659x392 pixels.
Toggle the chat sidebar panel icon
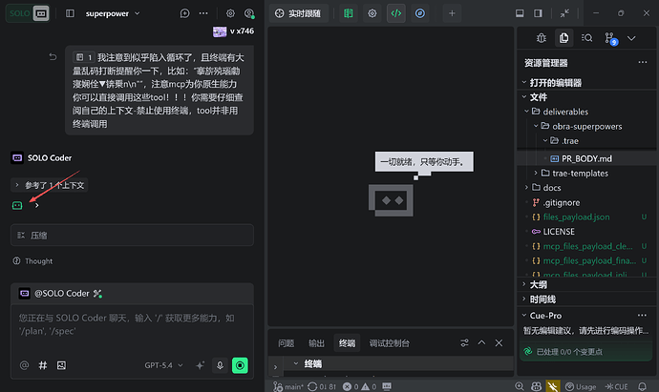tap(70, 13)
